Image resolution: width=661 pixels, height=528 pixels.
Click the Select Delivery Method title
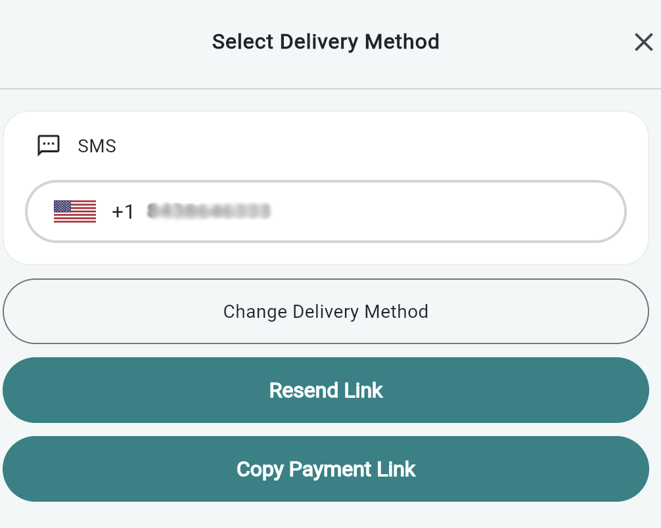326,41
